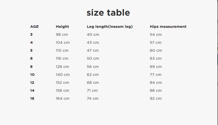Click the Leg length(inseam leg) header
Image resolution: width=218 pixels, height=125 pixels.
click(x=110, y=26)
